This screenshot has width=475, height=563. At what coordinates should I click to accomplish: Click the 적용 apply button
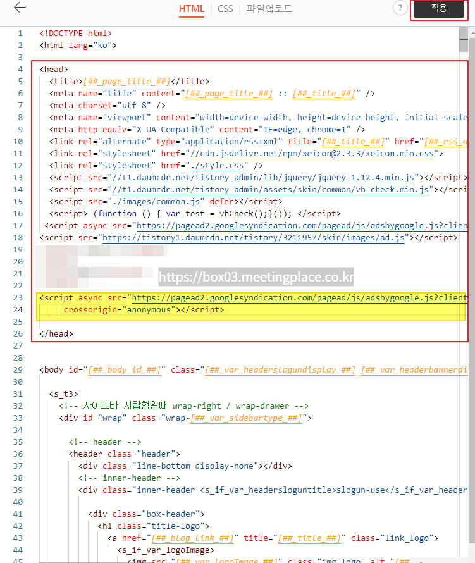439,8
